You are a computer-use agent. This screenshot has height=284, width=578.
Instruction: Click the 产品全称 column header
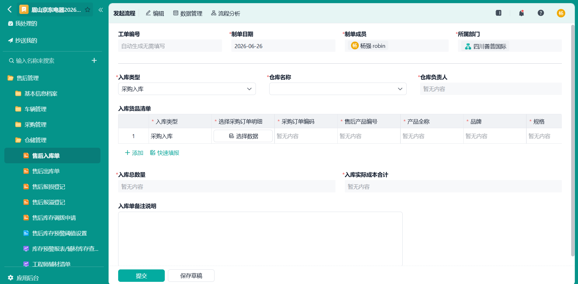coord(432,121)
